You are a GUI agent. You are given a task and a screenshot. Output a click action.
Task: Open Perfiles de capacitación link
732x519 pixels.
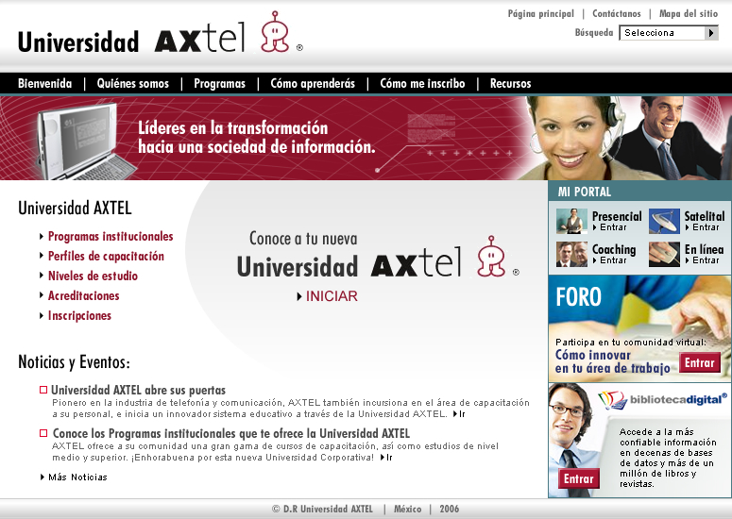106,256
